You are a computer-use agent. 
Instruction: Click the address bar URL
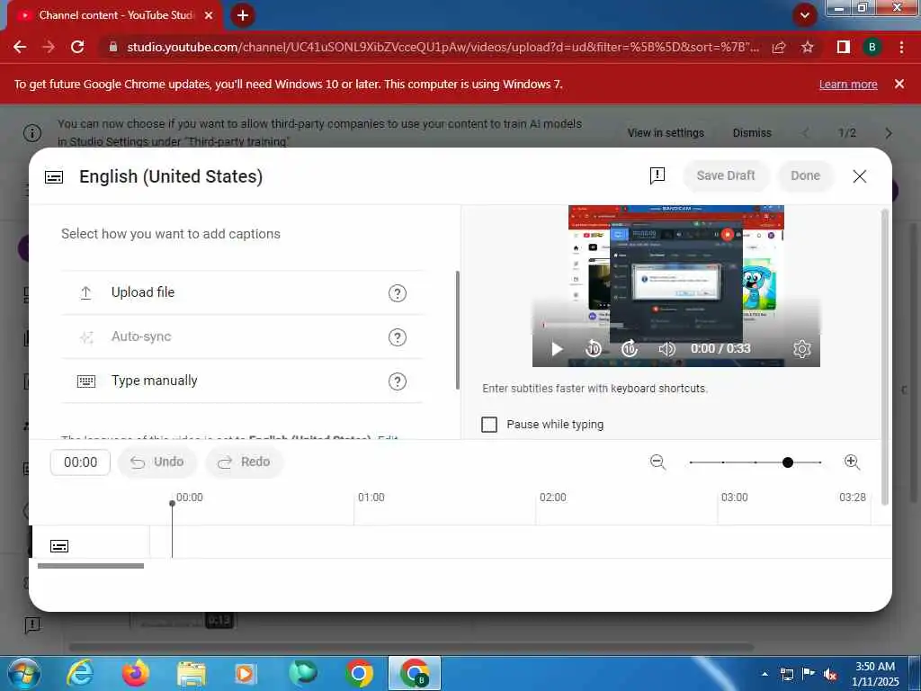443,47
